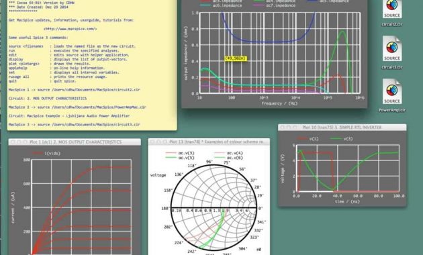The height and width of the screenshot is (255, 423).
Task: Open the http://www.macspice.com/ link in console
Action: coord(70,29)
